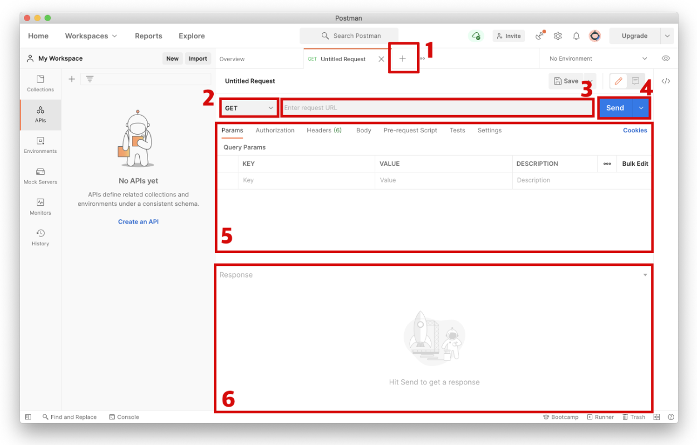The image size is (697, 445).
Task: Switch to the pencil build mode
Action: [x=618, y=81]
